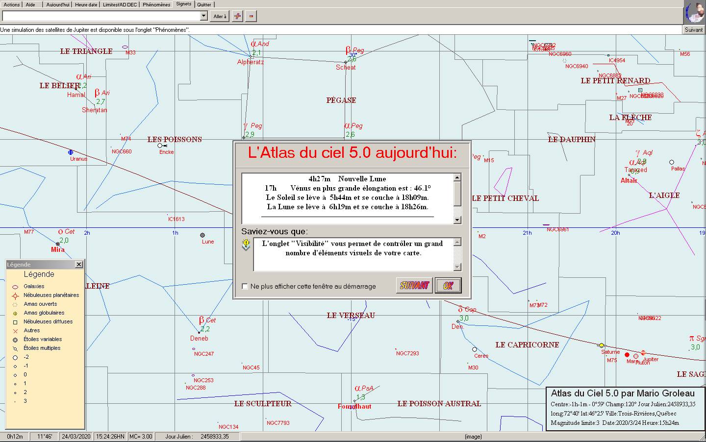Viewport: 706px width, 442px height.
Task: Select the Ceres asteroid marker
Action: [475, 349]
